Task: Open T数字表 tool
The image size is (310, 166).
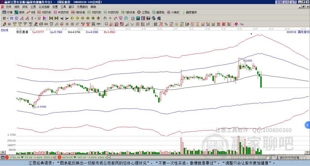Action: tap(128, 12)
